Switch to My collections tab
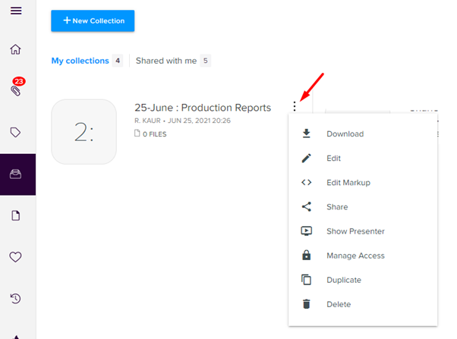457x339 pixels. 80,61
